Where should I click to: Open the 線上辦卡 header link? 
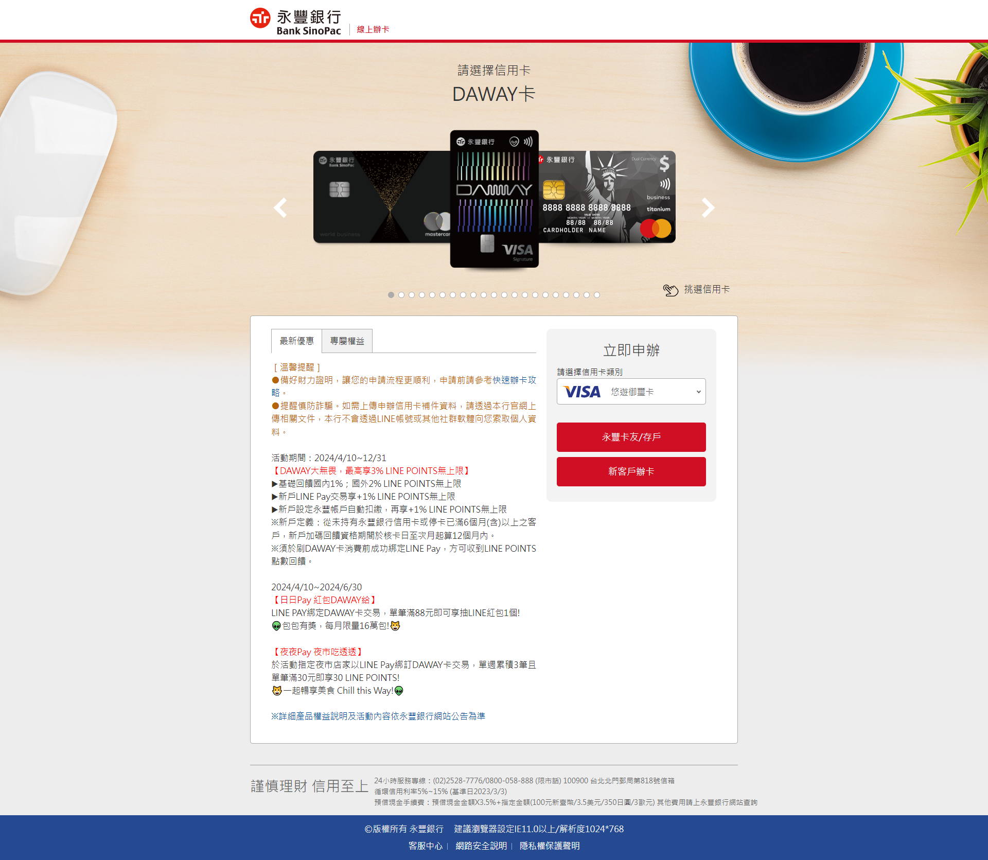[373, 29]
